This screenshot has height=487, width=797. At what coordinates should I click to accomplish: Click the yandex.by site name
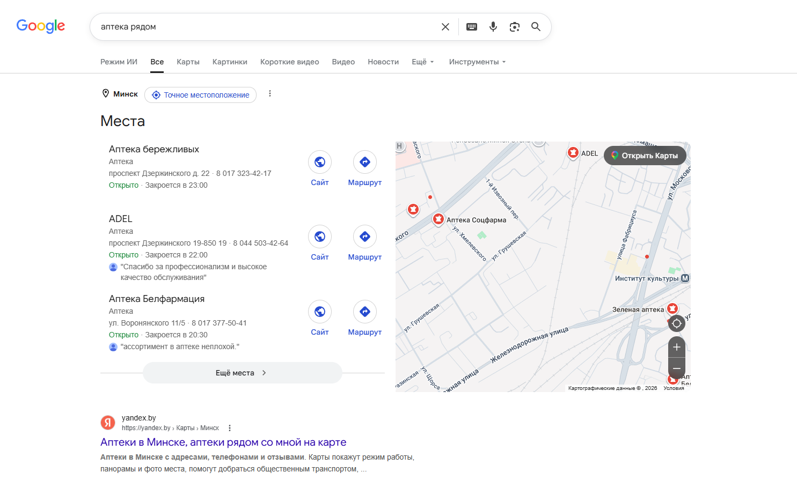[x=138, y=418]
